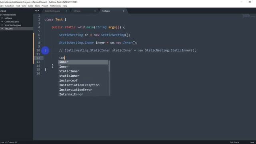The image size is (256, 144).
Task: Choose lowercase 'staticInner' autocomplete suggestion
Action: (83, 76)
